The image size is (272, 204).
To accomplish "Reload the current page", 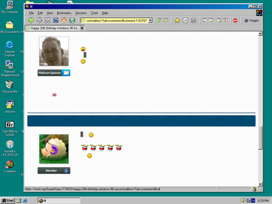I will (55, 20).
